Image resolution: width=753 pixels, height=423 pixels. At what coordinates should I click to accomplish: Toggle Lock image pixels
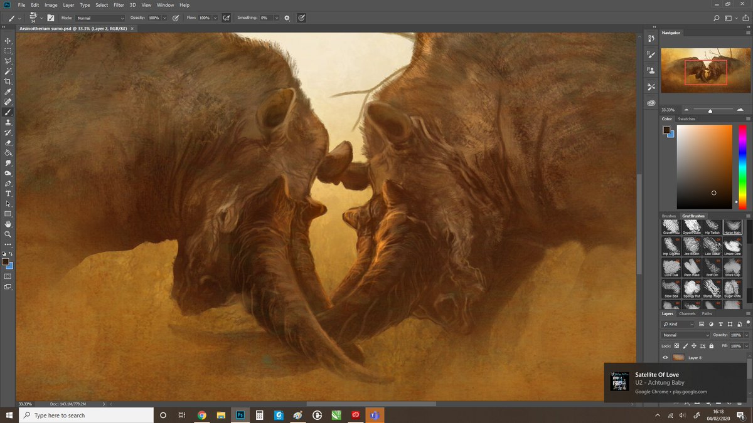pos(685,346)
